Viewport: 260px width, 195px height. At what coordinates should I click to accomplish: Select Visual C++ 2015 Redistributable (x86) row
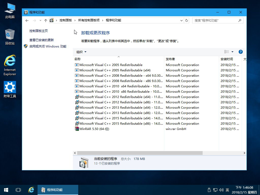(x=159, y=124)
